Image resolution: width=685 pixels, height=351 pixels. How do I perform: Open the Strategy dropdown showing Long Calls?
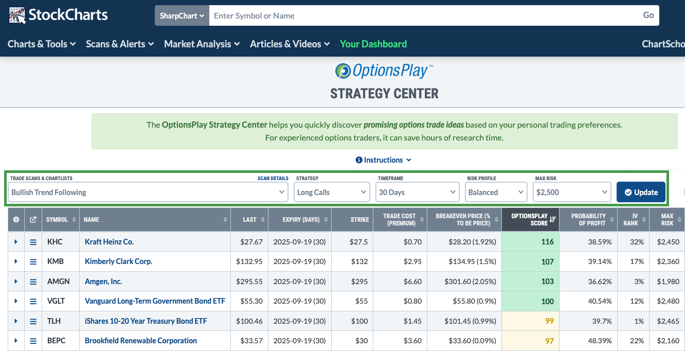pyautogui.click(x=332, y=192)
